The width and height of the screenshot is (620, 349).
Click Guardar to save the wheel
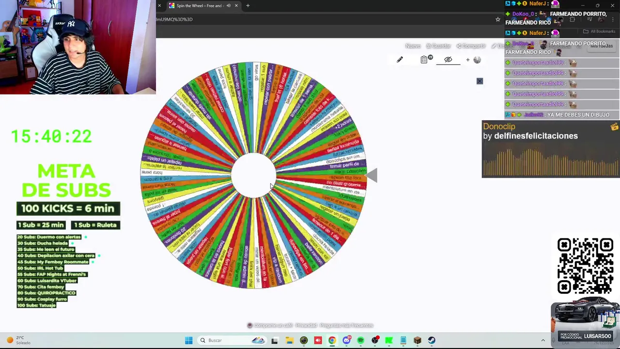438,46
